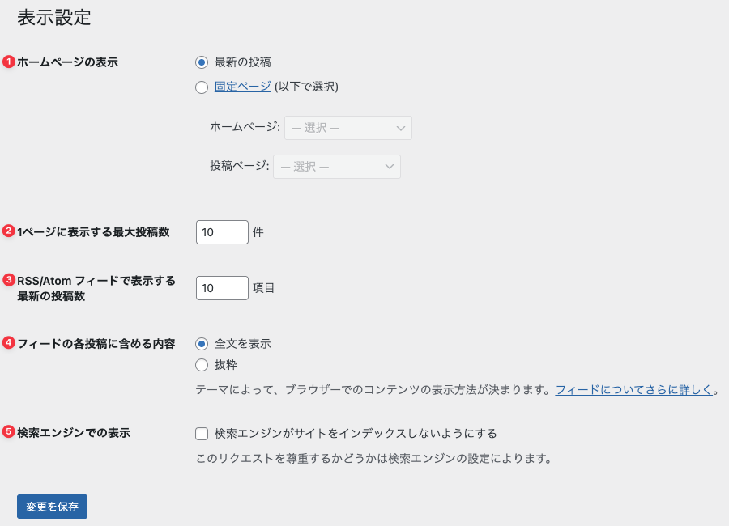Enable 検索エンジンがサイトをインデックスしないようにする checkbox

(202, 434)
